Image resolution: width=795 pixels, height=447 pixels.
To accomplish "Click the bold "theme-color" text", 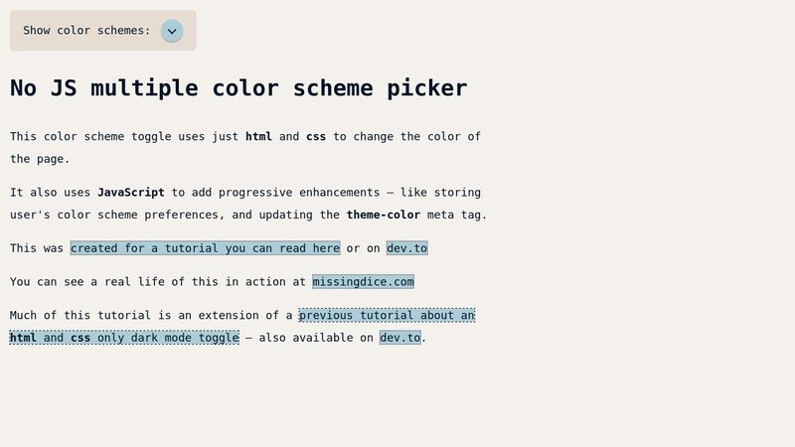I will [383, 215].
